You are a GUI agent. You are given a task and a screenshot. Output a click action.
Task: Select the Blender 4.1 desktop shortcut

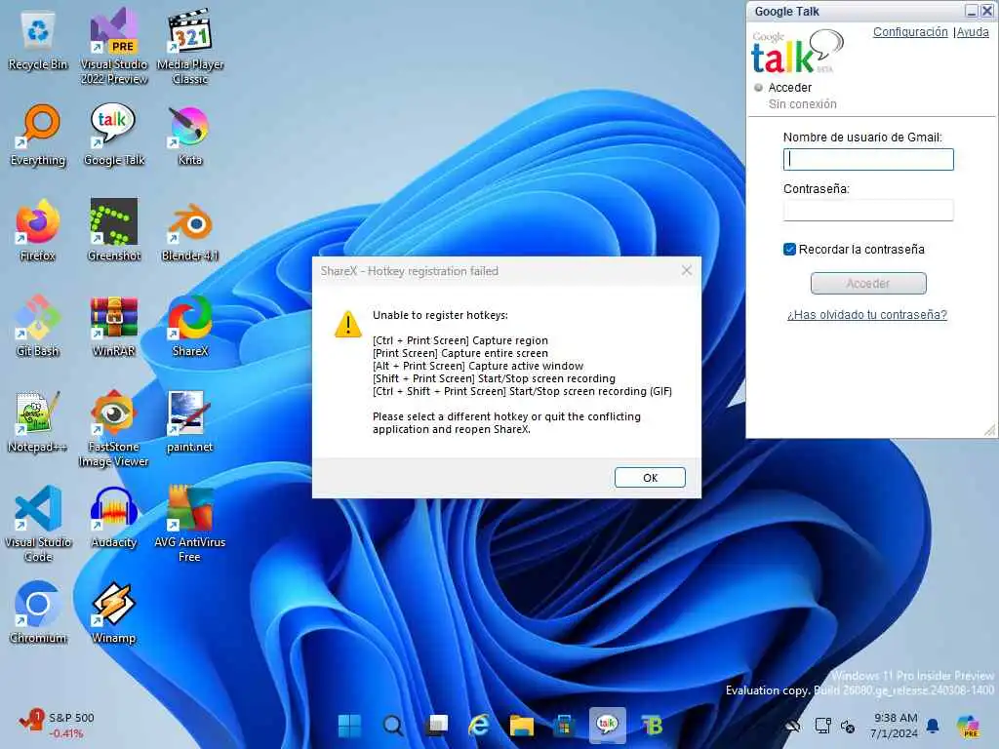190,230
